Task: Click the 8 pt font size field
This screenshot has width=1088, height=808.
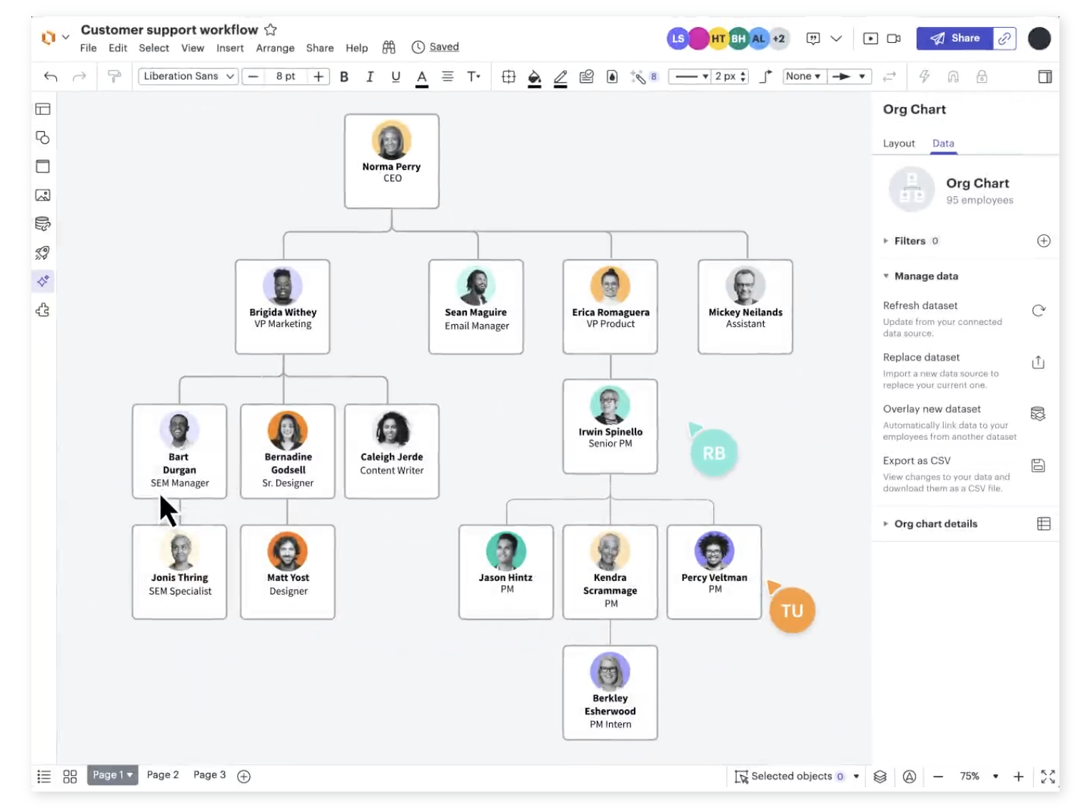Action: (x=286, y=76)
